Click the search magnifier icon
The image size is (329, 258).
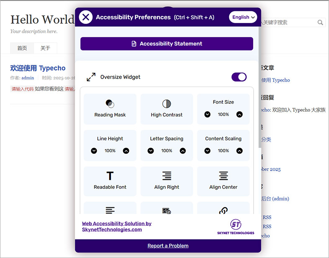click(320, 23)
